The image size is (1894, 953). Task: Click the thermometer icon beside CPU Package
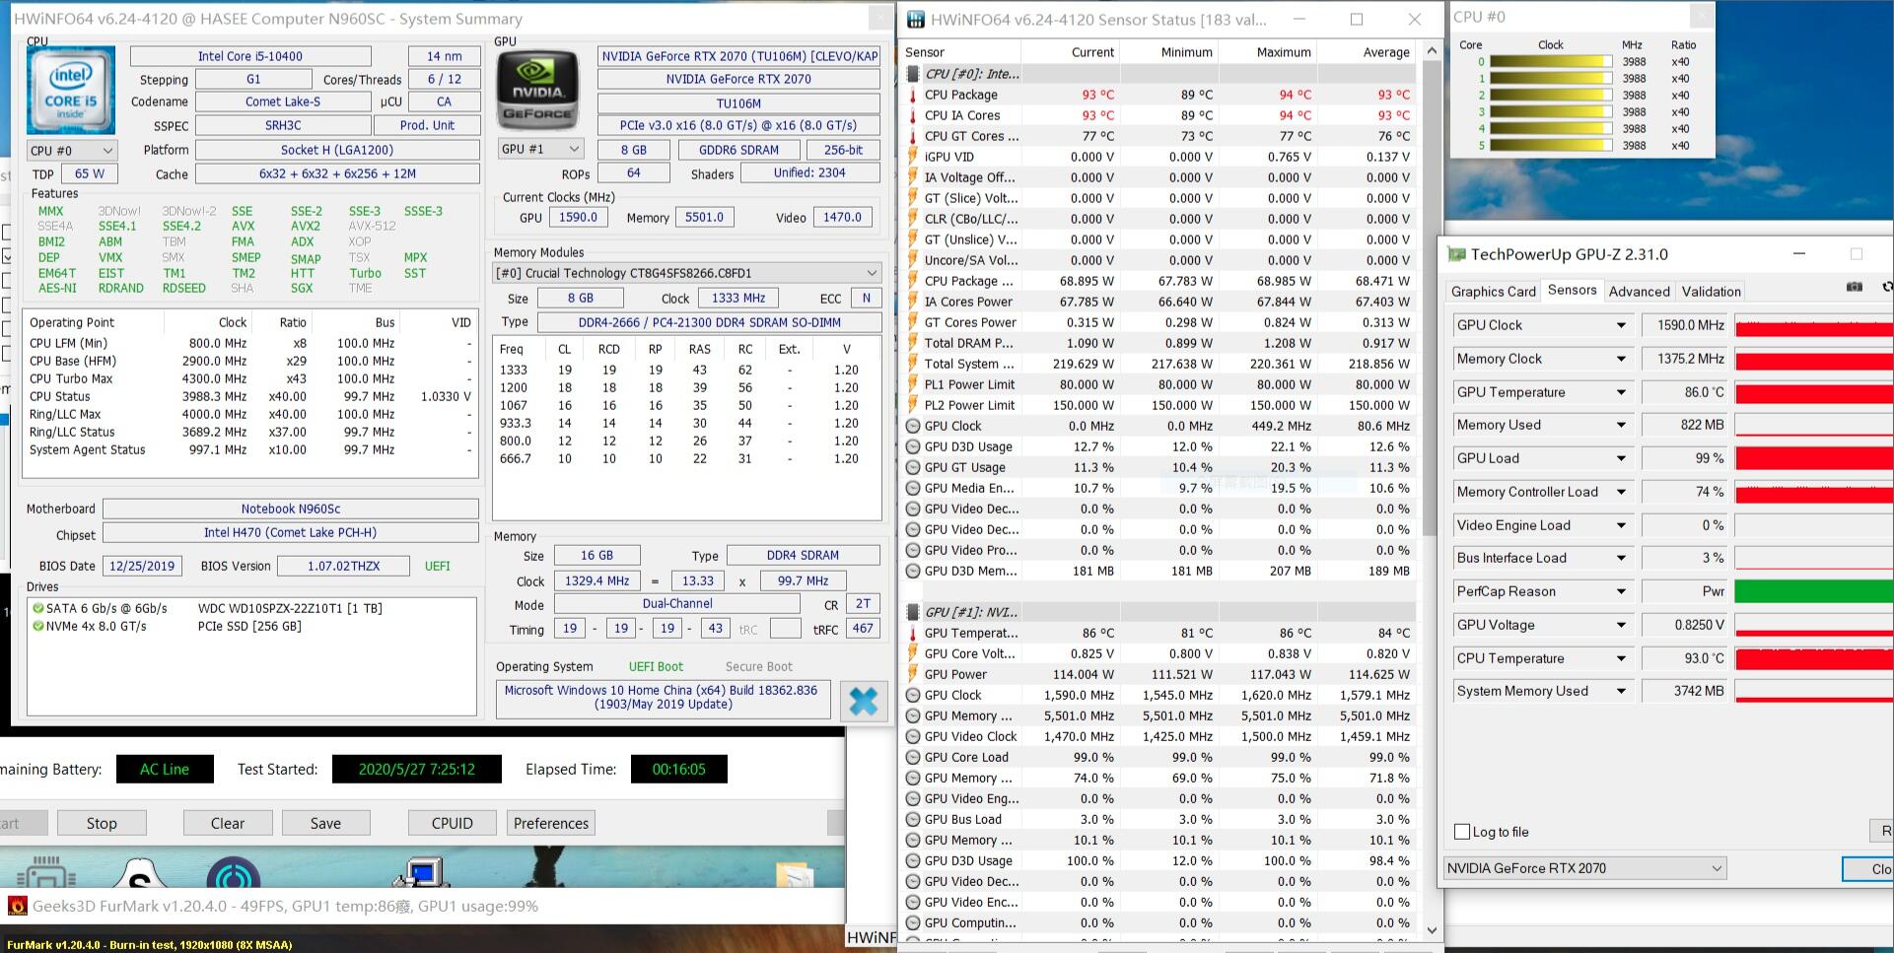click(x=913, y=96)
